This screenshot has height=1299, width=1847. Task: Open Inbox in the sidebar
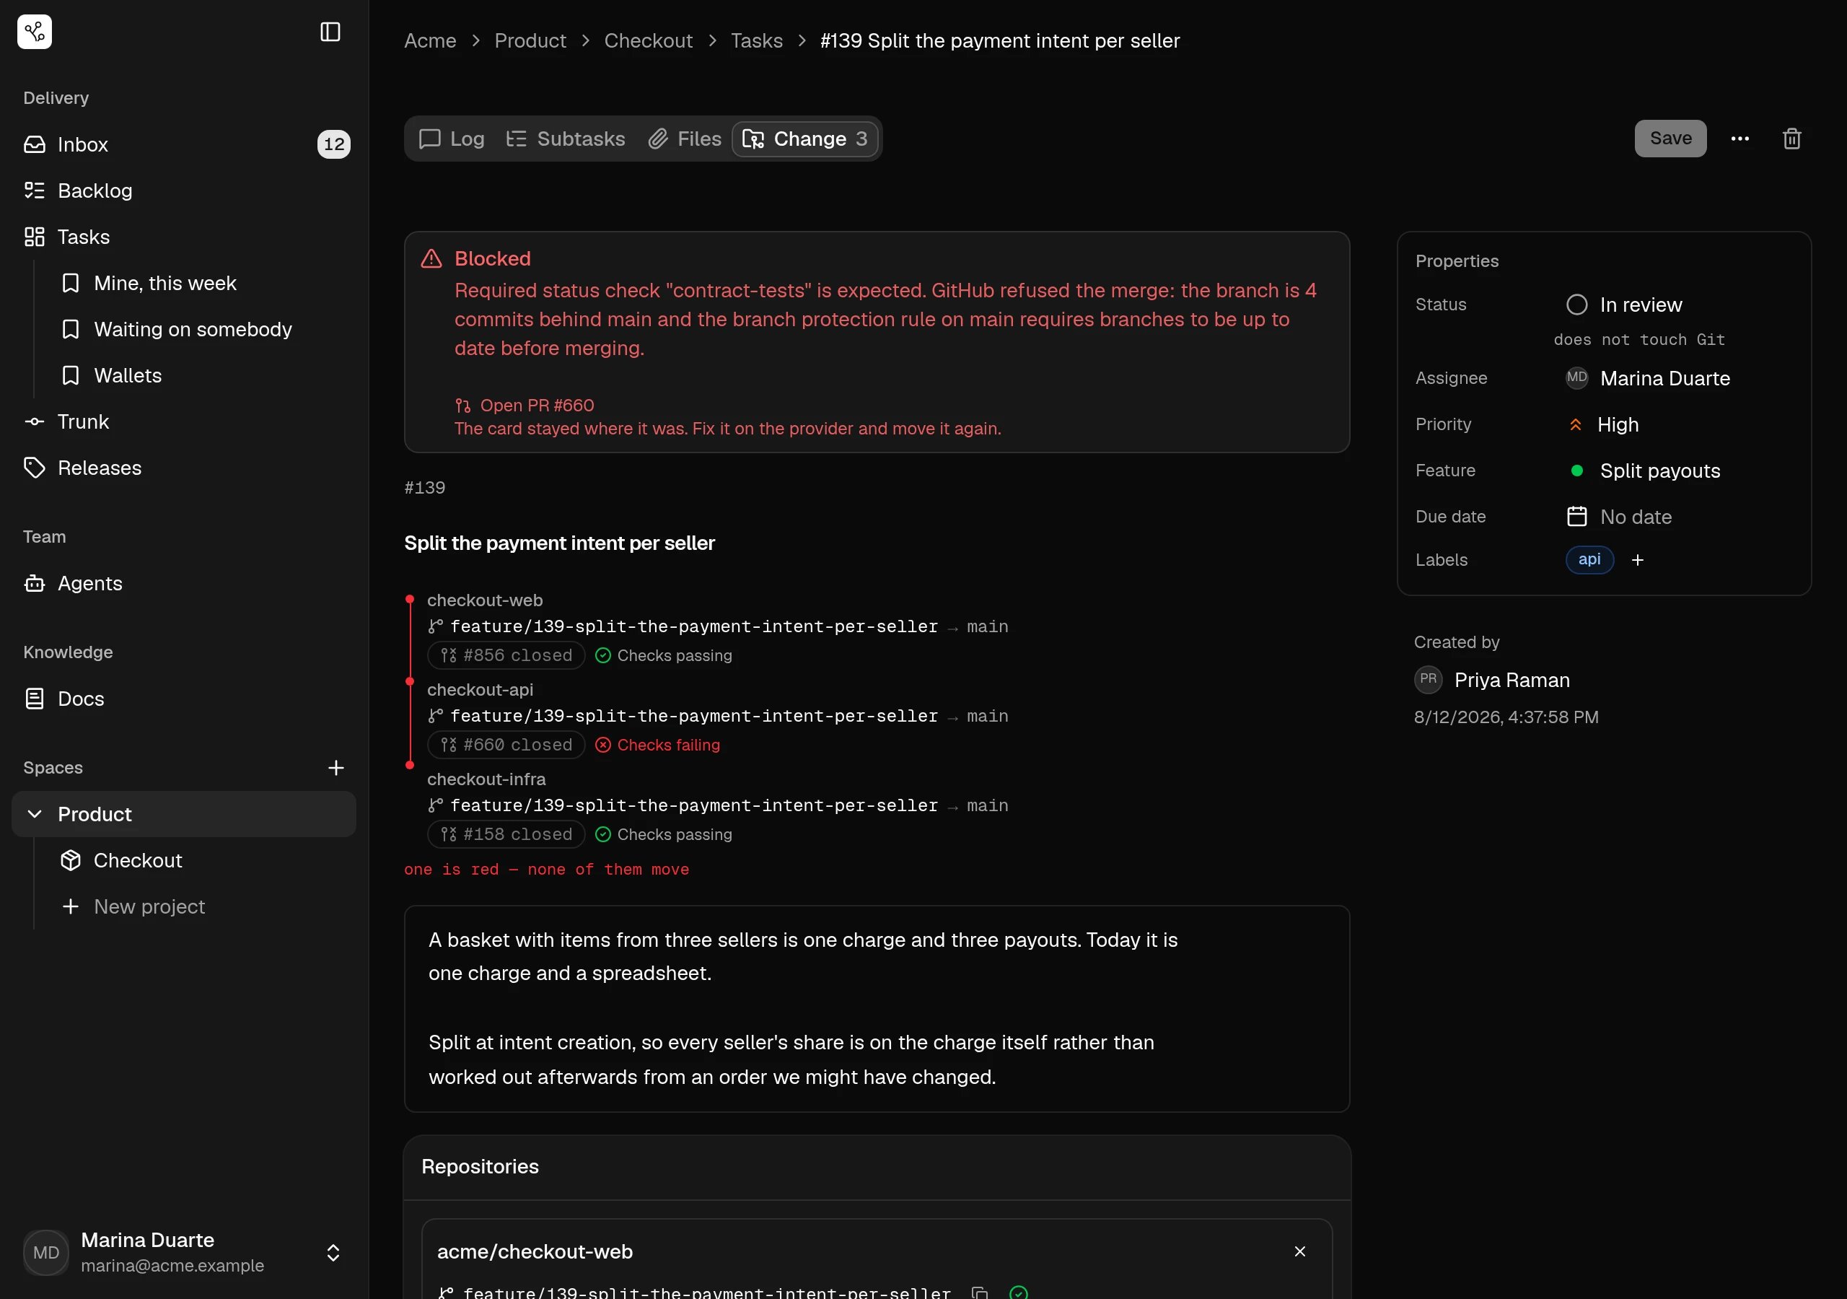[184, 144]
